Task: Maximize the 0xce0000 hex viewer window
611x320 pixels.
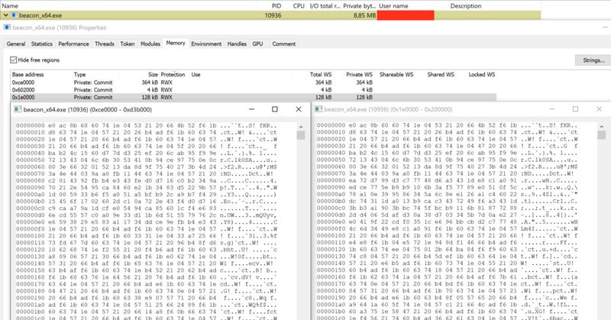Action: 275,109
